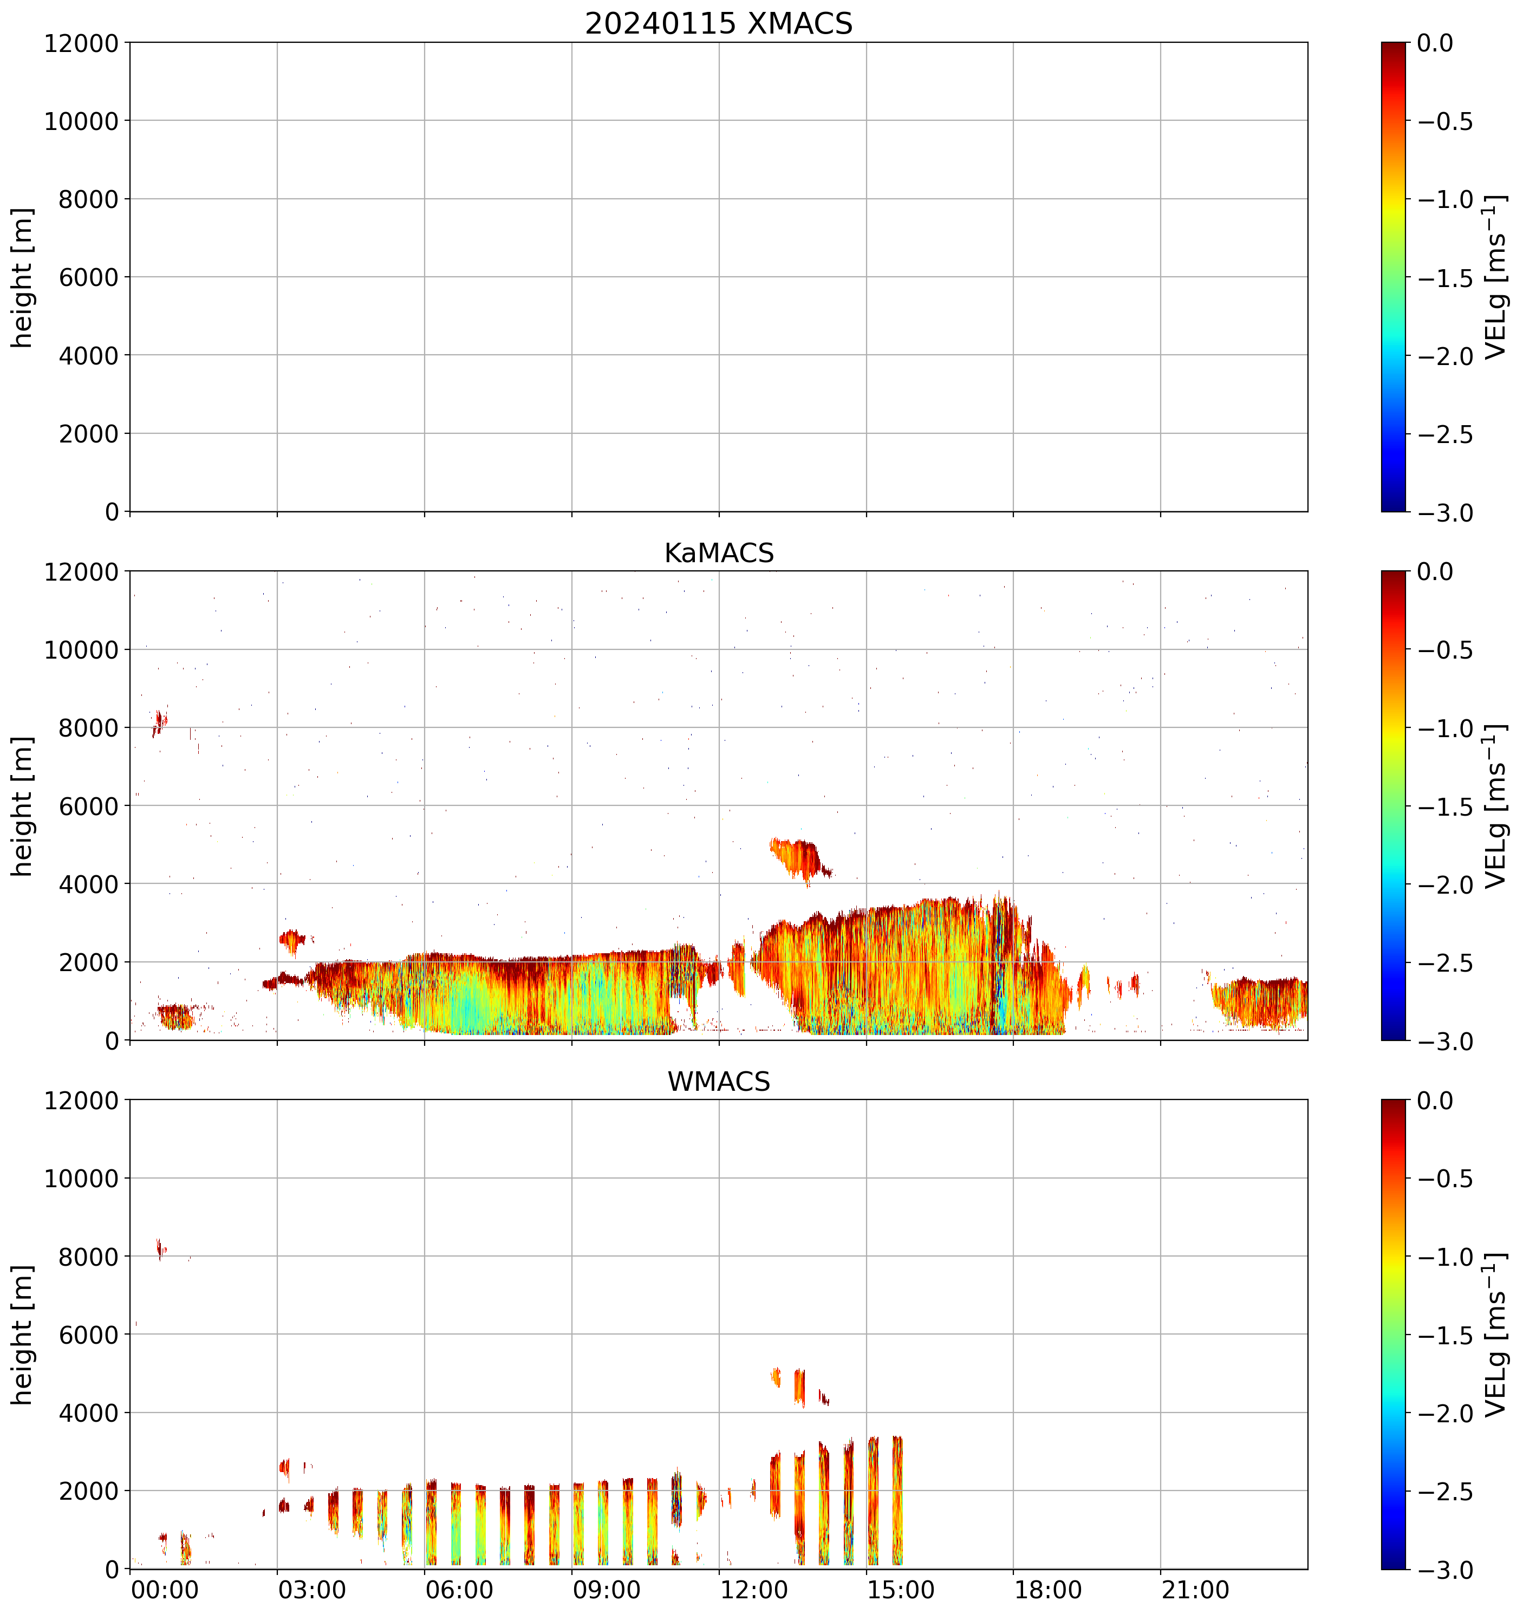Screen dimensions: 1523x1614
Task: Click the isolated 5000 m cloud in KaMACS
Action: [796, 856]
